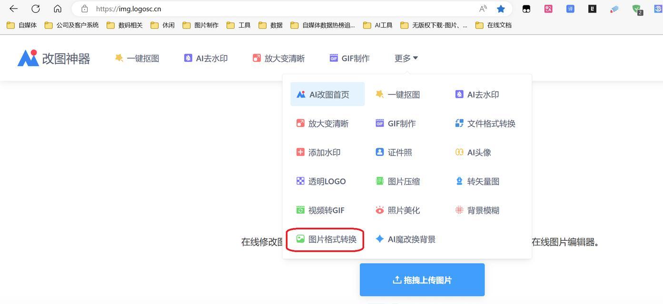Open the green shield extension with badge 2
The width and height of the screenshot is (663, 304).
[x=637, y=9]
